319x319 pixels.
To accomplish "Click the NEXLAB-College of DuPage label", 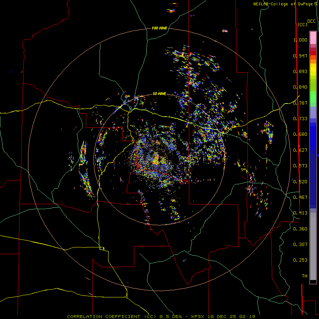I will pyautogui.click(x=283, y=4).
